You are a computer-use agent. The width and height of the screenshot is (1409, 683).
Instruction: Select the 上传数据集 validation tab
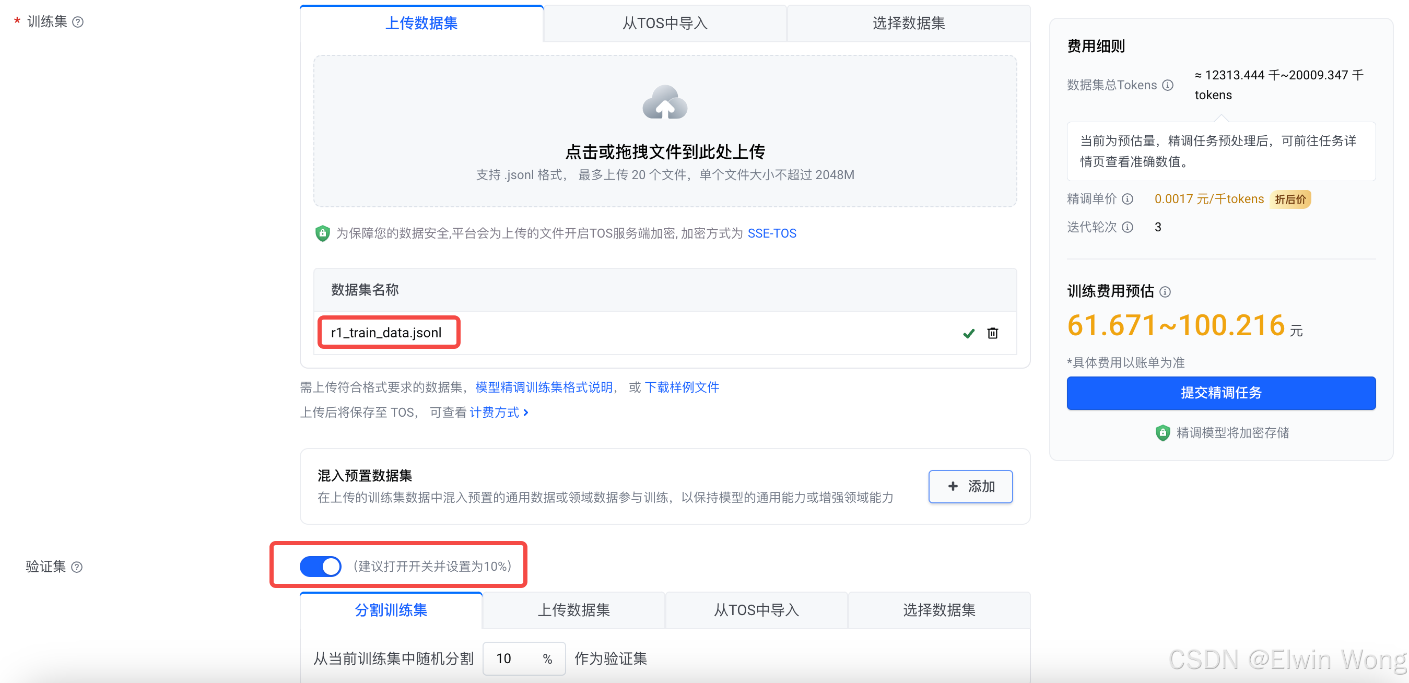tap(573, 610)
